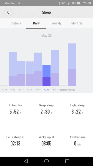Open the Monthly tab
93x166 pixels.
(x=77, y=23)
